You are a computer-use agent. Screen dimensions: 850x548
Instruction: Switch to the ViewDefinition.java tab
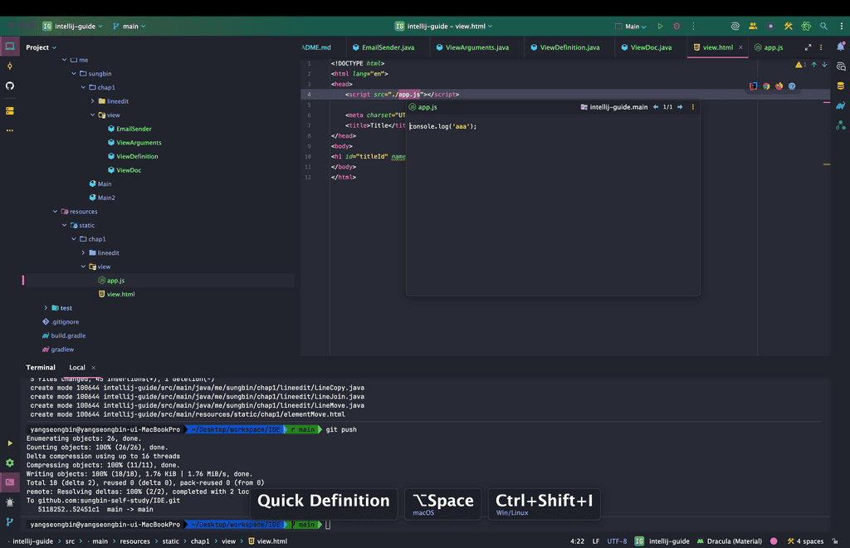pyautogui.click(x=569, y=47)
